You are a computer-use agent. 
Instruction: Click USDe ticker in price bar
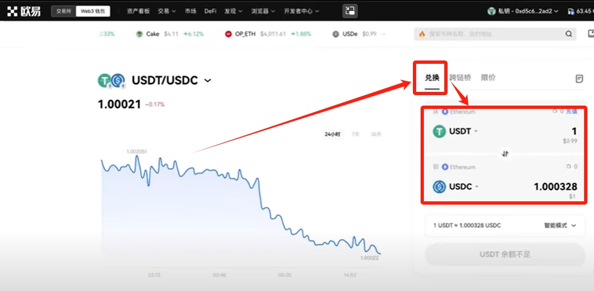359,34
